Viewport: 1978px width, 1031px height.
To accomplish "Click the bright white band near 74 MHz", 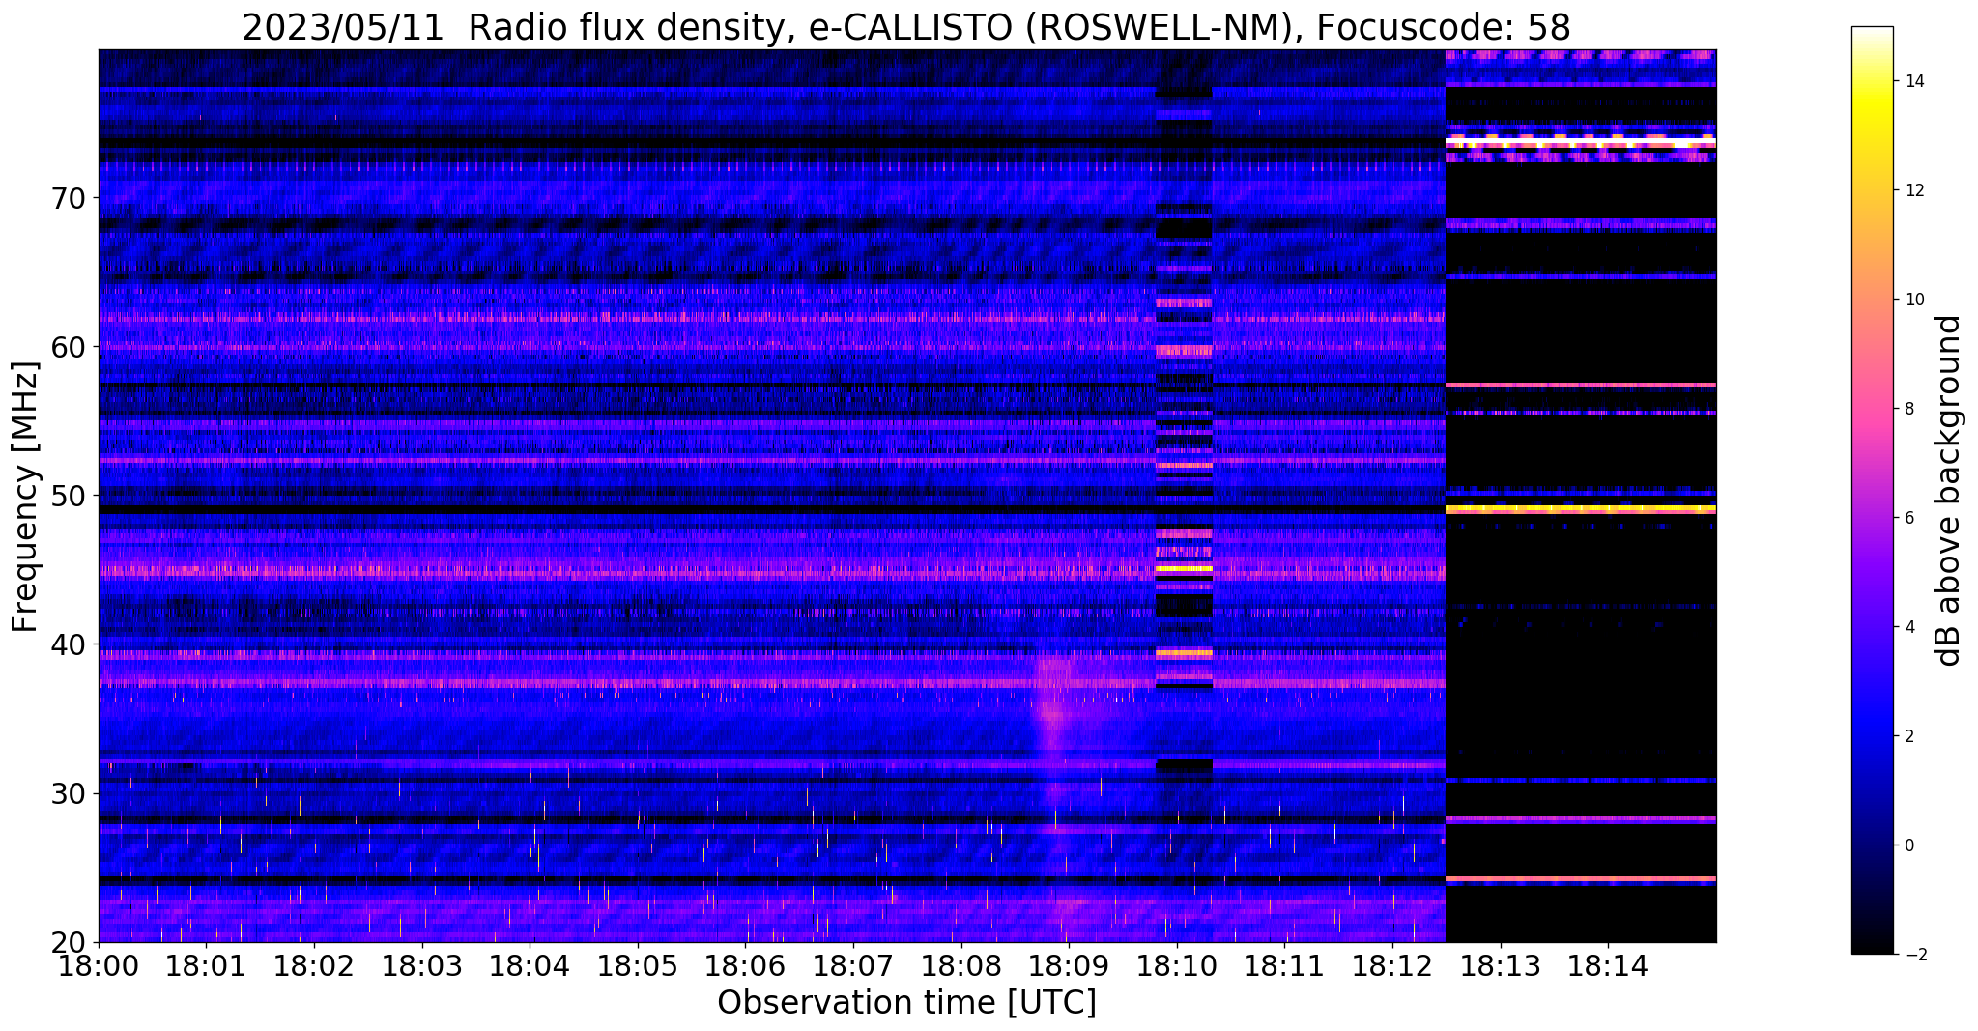I will [1580, 143].
